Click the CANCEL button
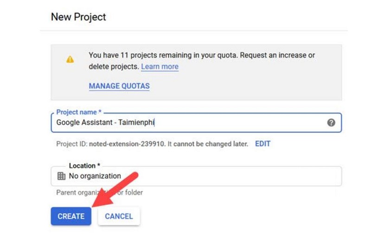 tap(119, 216)
